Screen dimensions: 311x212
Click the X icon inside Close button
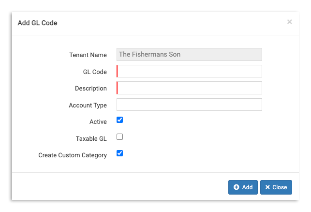pos(267,187)
